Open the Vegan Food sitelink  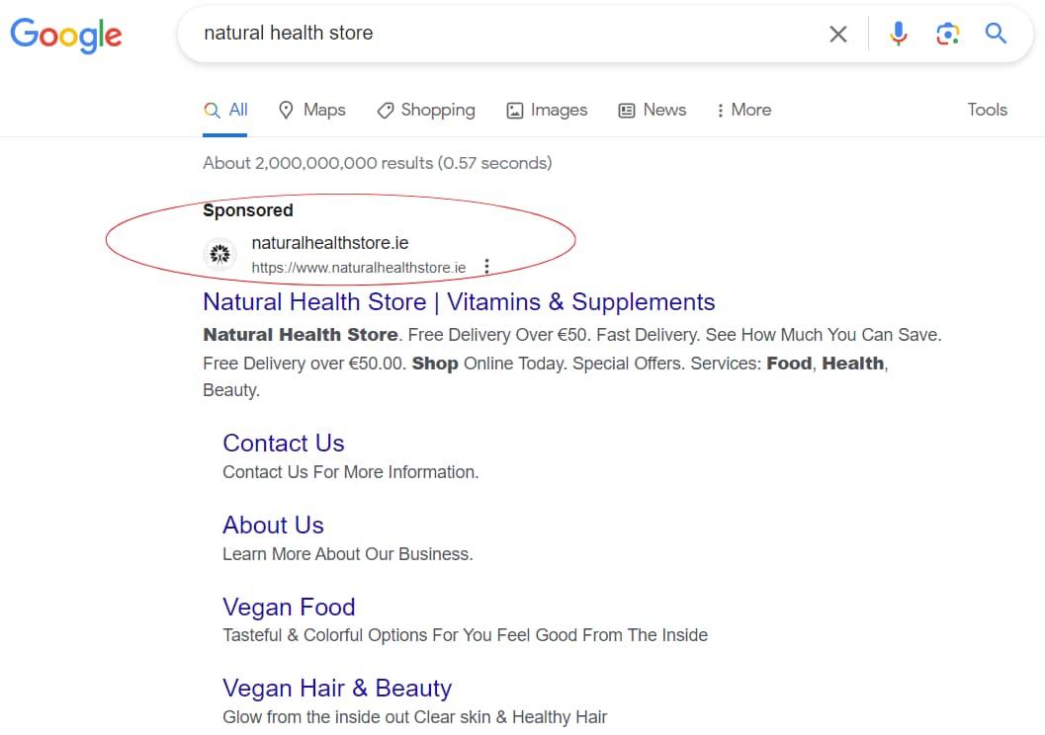click(289, 608)
